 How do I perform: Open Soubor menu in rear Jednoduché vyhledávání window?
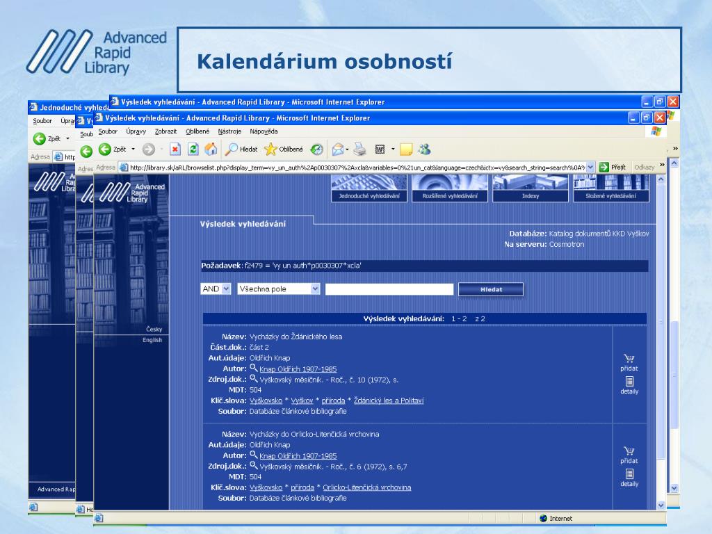tap(42, 121)
